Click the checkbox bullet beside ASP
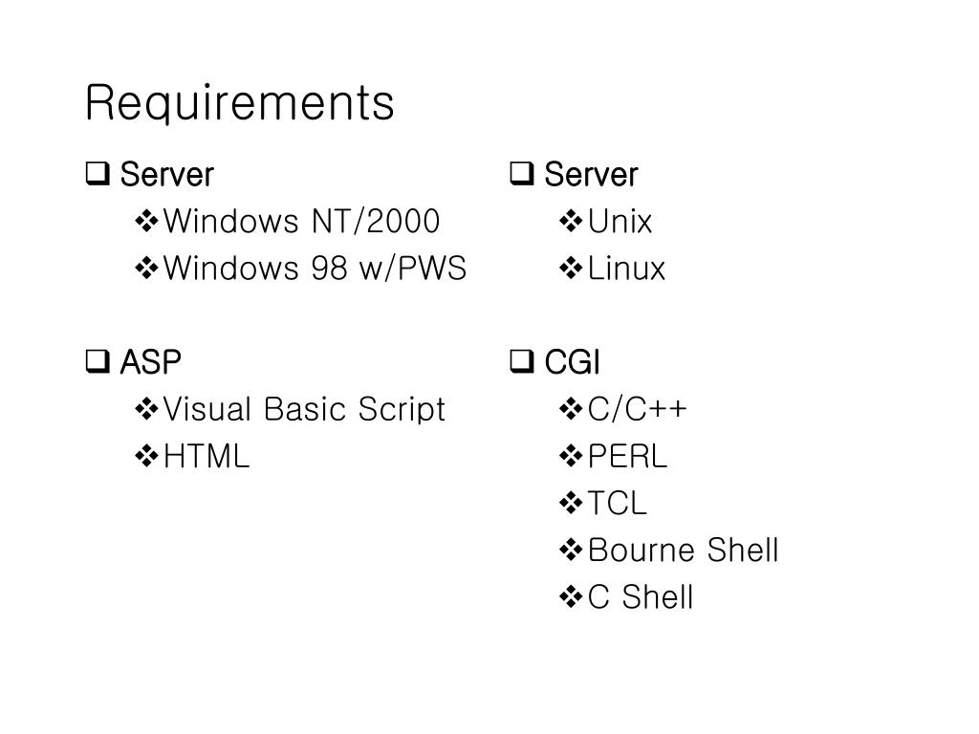The width and height of the screenshot is (979, 734). click(98, 361)
